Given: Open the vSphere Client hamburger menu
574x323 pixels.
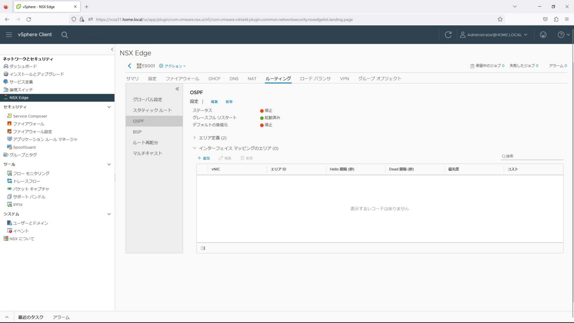Looking at the screenshot, I should click(9, 34).
